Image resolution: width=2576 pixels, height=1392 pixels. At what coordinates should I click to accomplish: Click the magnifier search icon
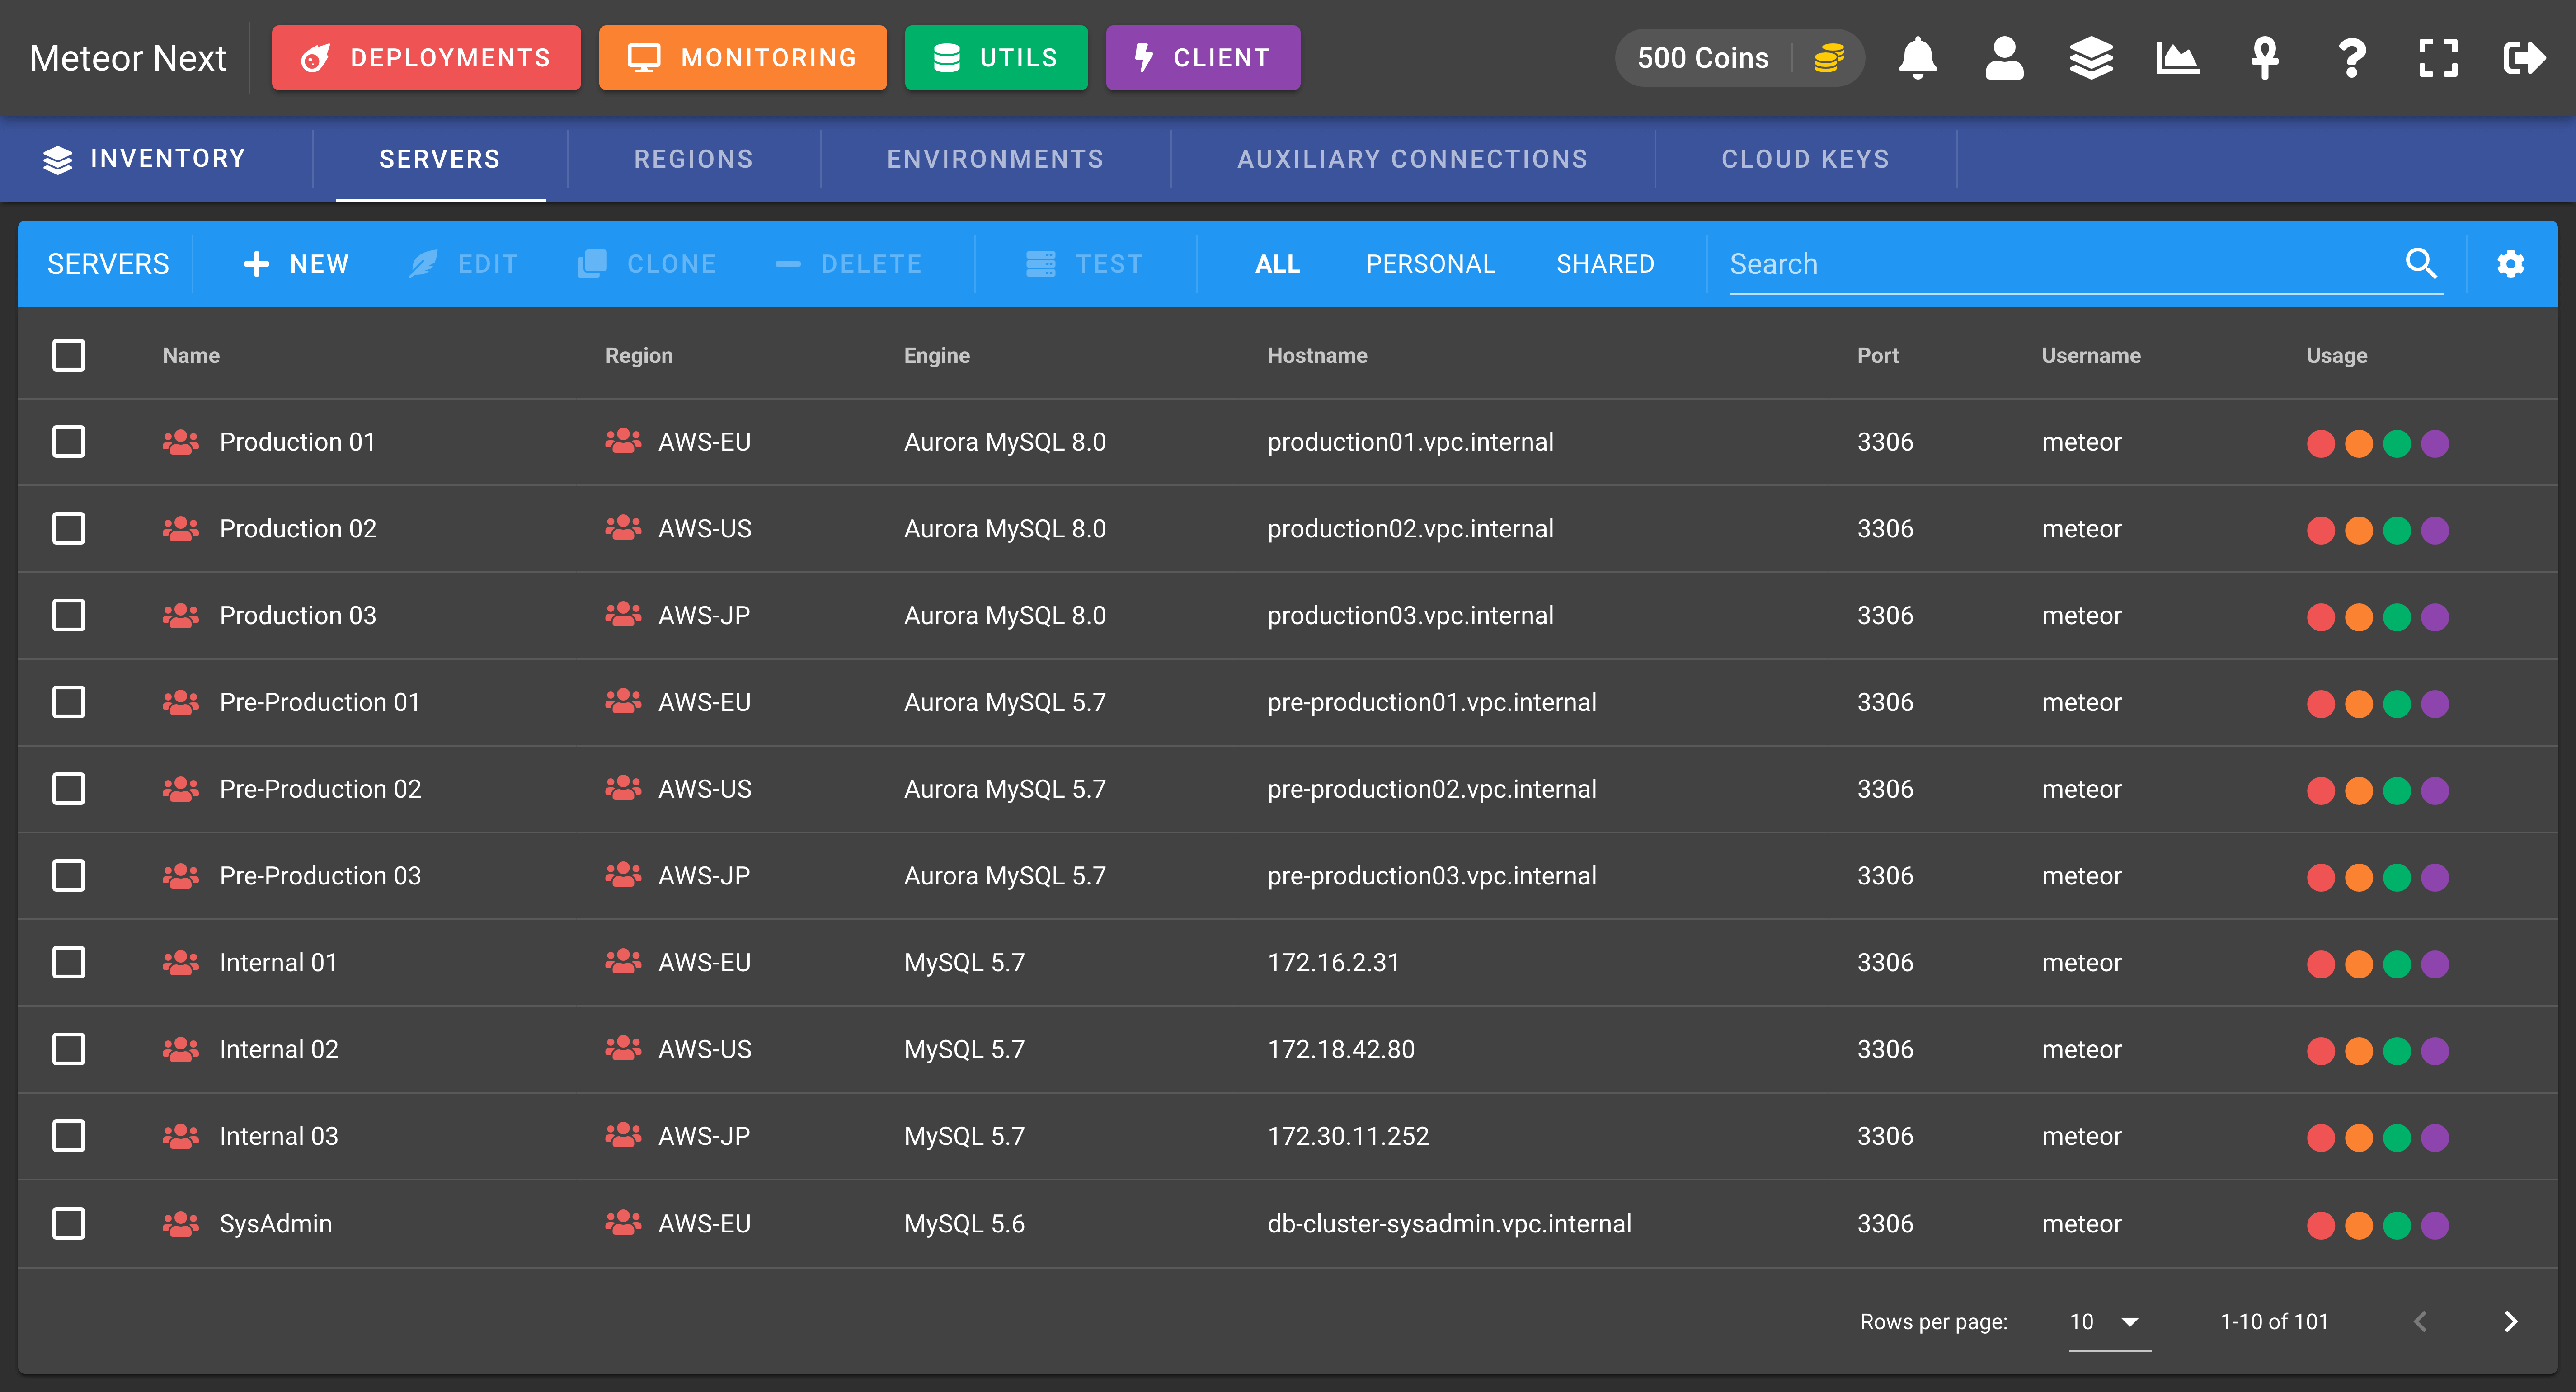coord(2420,263)
